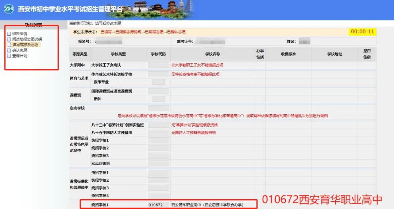The image size is (394, 209).
Task: Click code field for 体育或艺术特长资格学校
Action: click(x=158, y=74)
